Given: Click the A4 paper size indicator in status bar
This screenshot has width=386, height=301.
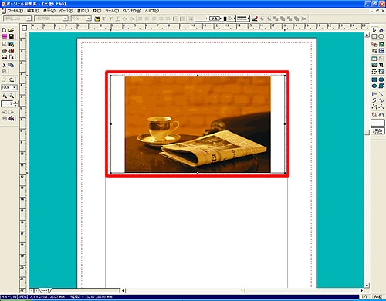Looking at the screenshot, I should coord(378,296).
